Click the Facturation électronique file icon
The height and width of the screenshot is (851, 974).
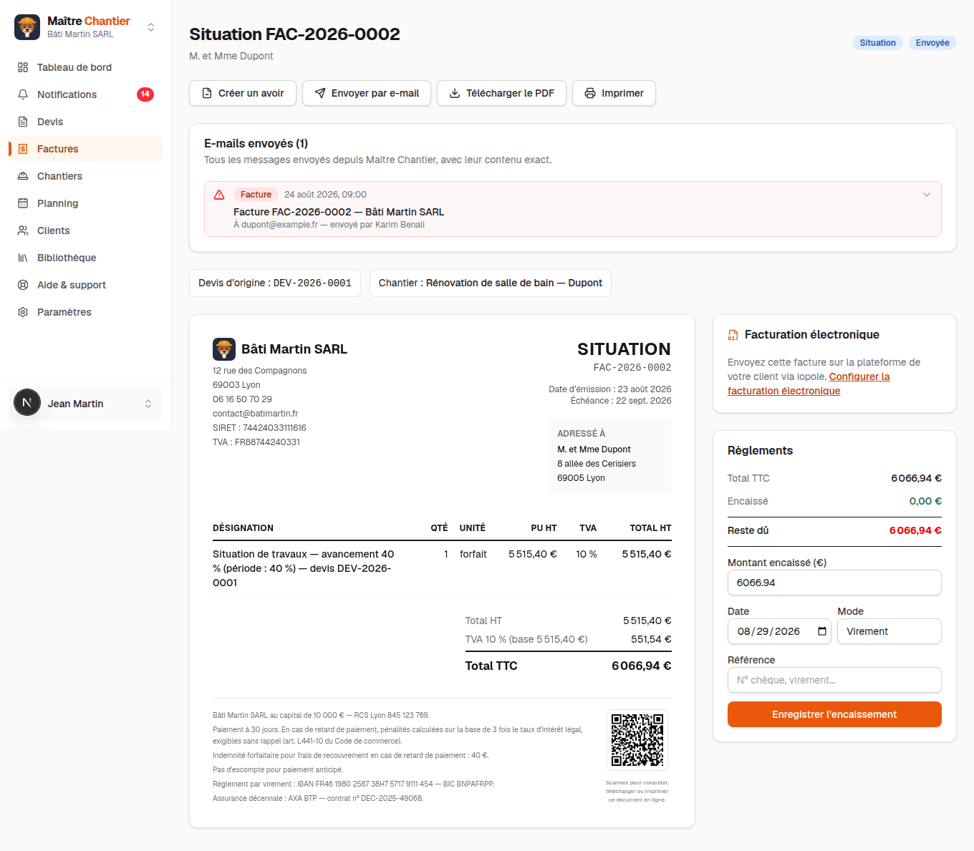coord(733,335)
